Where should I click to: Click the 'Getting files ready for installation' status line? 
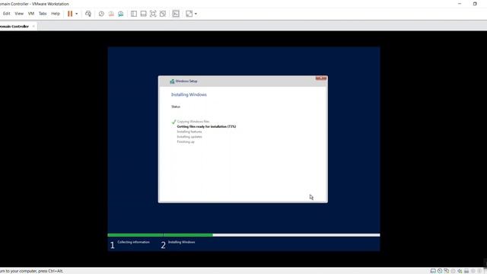tap(206, 127)
